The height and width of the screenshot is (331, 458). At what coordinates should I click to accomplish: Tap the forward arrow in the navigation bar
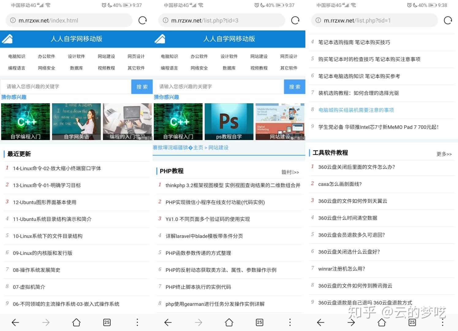tap(46, 322)
